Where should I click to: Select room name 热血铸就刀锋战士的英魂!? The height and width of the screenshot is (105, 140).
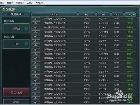coord(55,28)
